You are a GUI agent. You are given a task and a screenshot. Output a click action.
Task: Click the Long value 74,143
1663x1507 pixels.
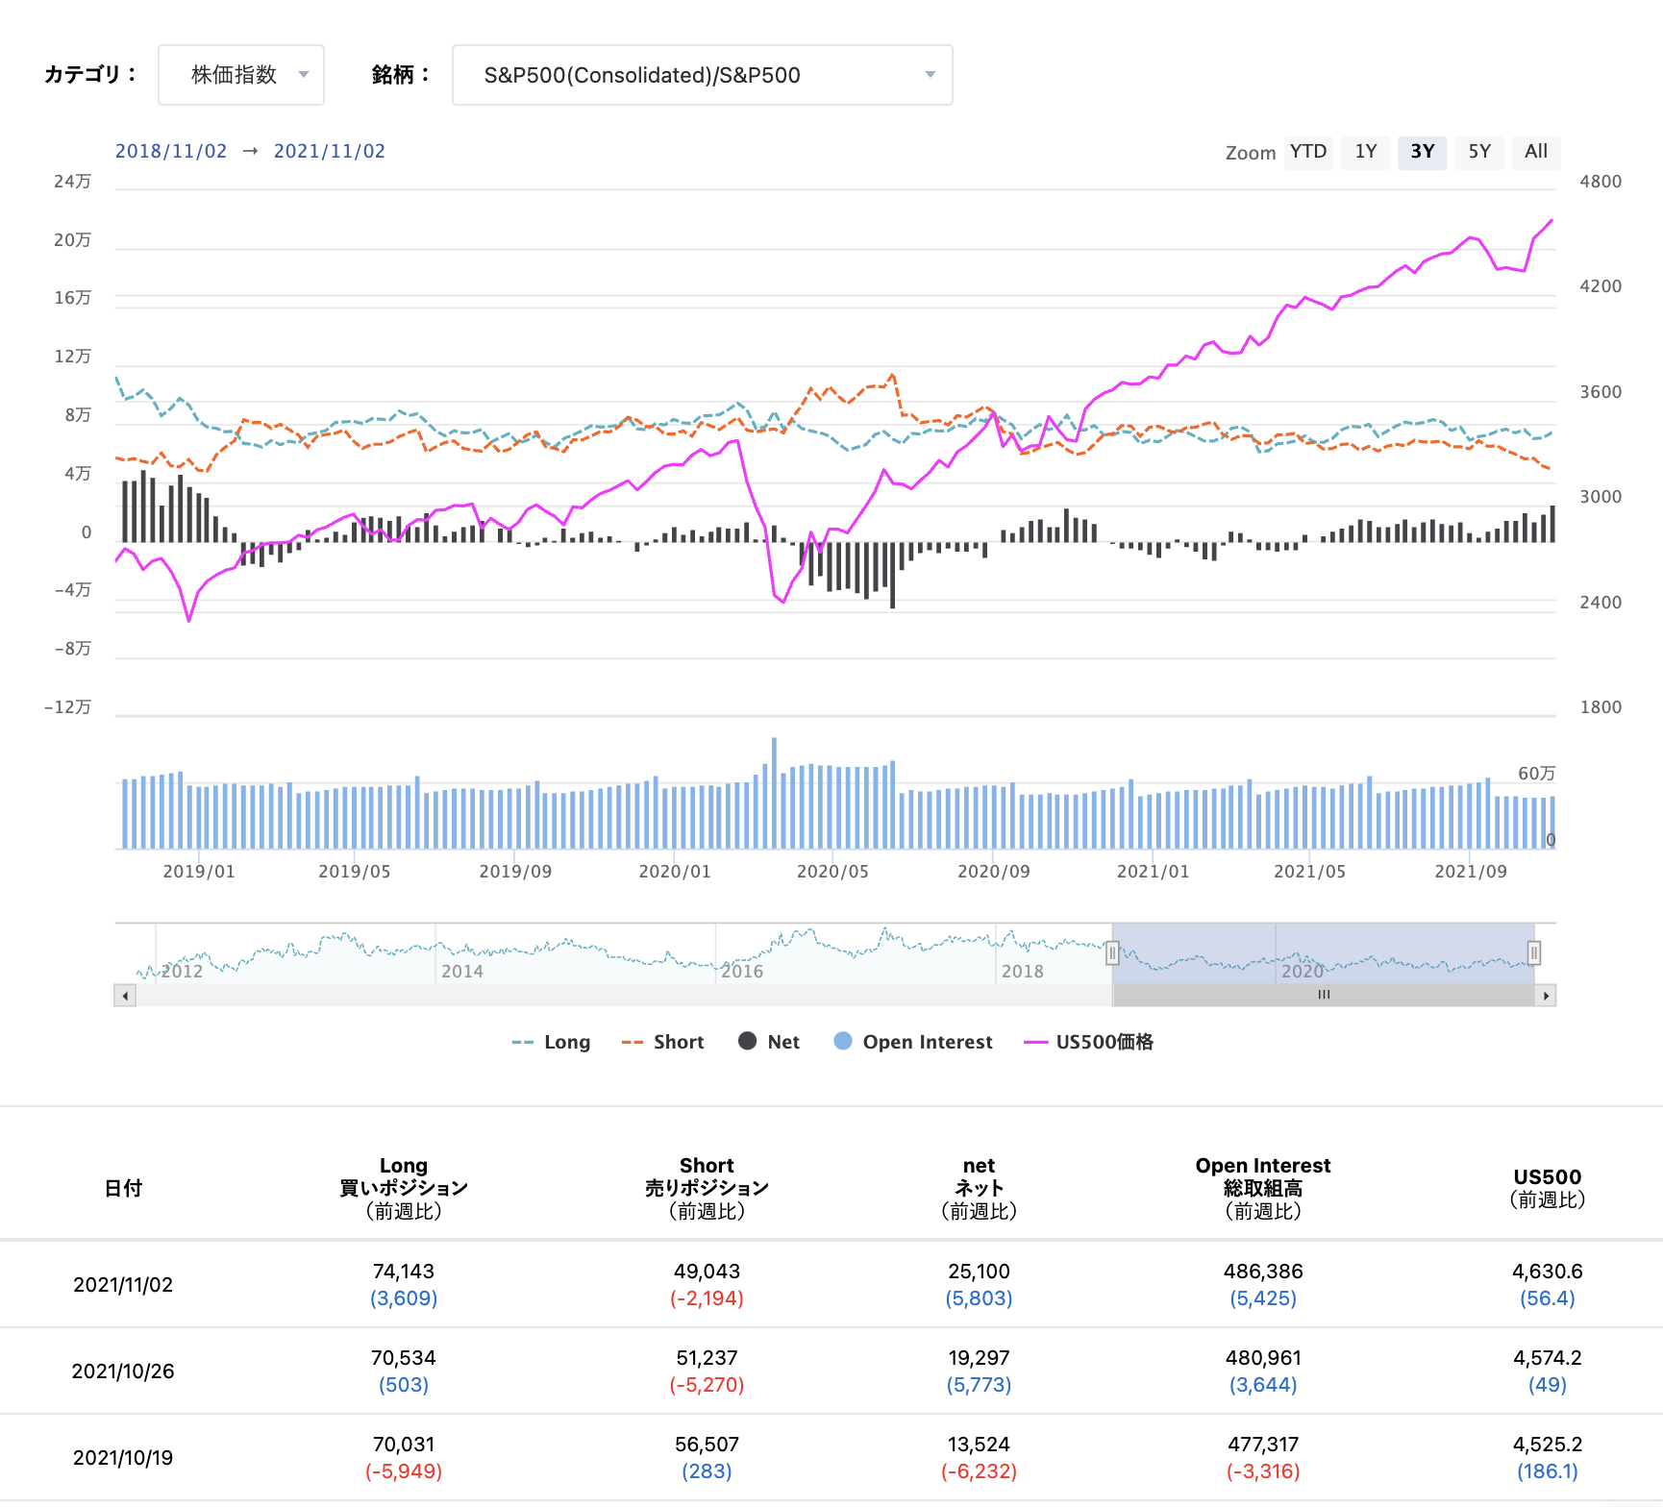coord(404,1272)
